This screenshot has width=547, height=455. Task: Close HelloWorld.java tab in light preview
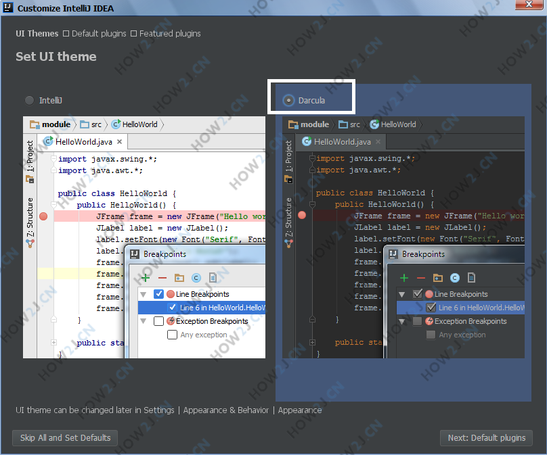[120, 142]
